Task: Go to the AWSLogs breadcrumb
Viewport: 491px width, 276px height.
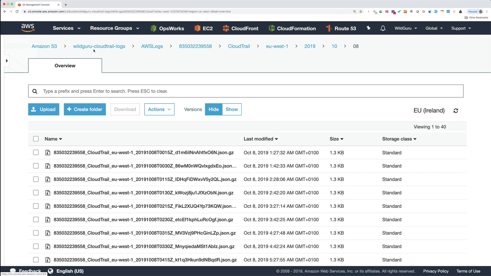Action: click(152, 46)
